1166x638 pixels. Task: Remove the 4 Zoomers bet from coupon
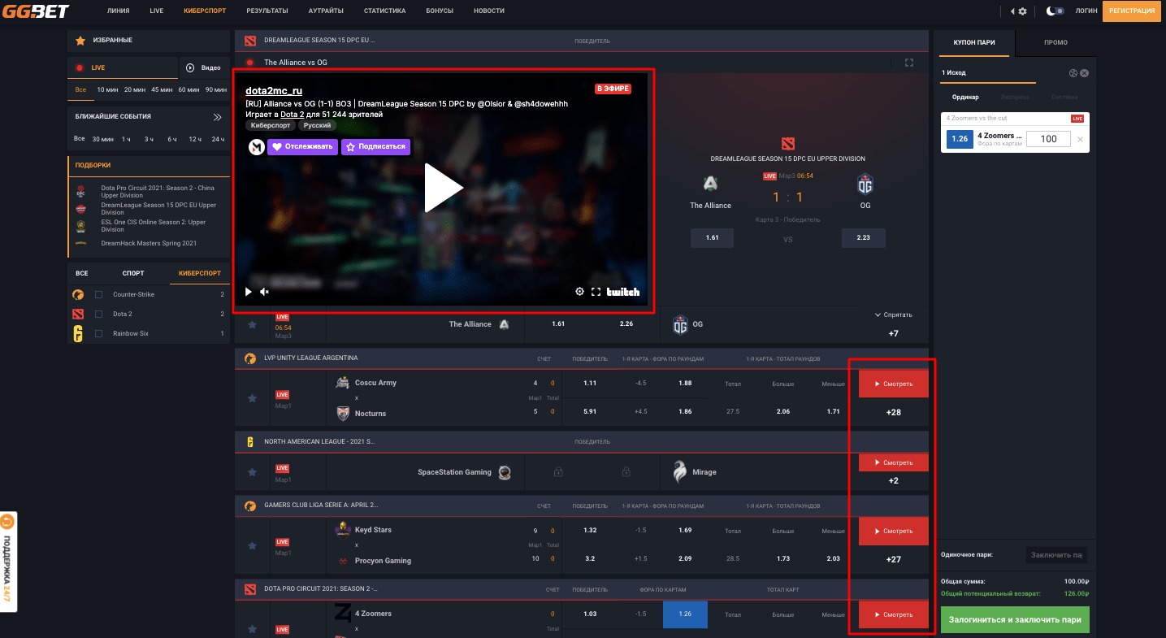coord(1080,140)
